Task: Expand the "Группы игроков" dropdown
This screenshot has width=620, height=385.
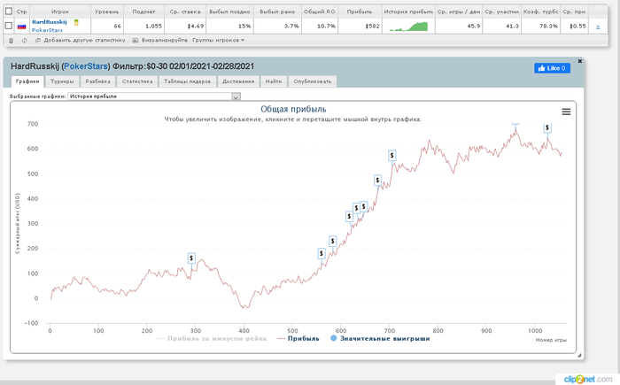Action: [x=218, y=41]
